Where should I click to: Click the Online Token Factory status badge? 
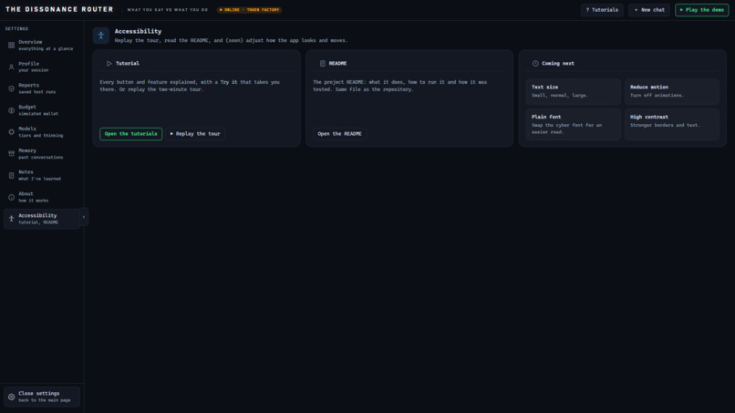tap(249, 10)
